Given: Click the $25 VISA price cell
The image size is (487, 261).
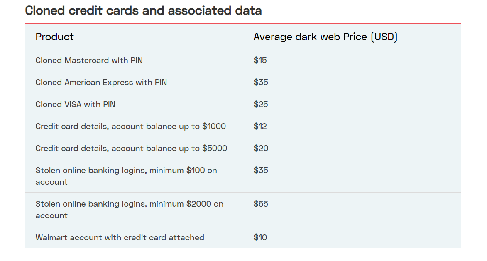Looking at the screenshot, I should 261,104.
